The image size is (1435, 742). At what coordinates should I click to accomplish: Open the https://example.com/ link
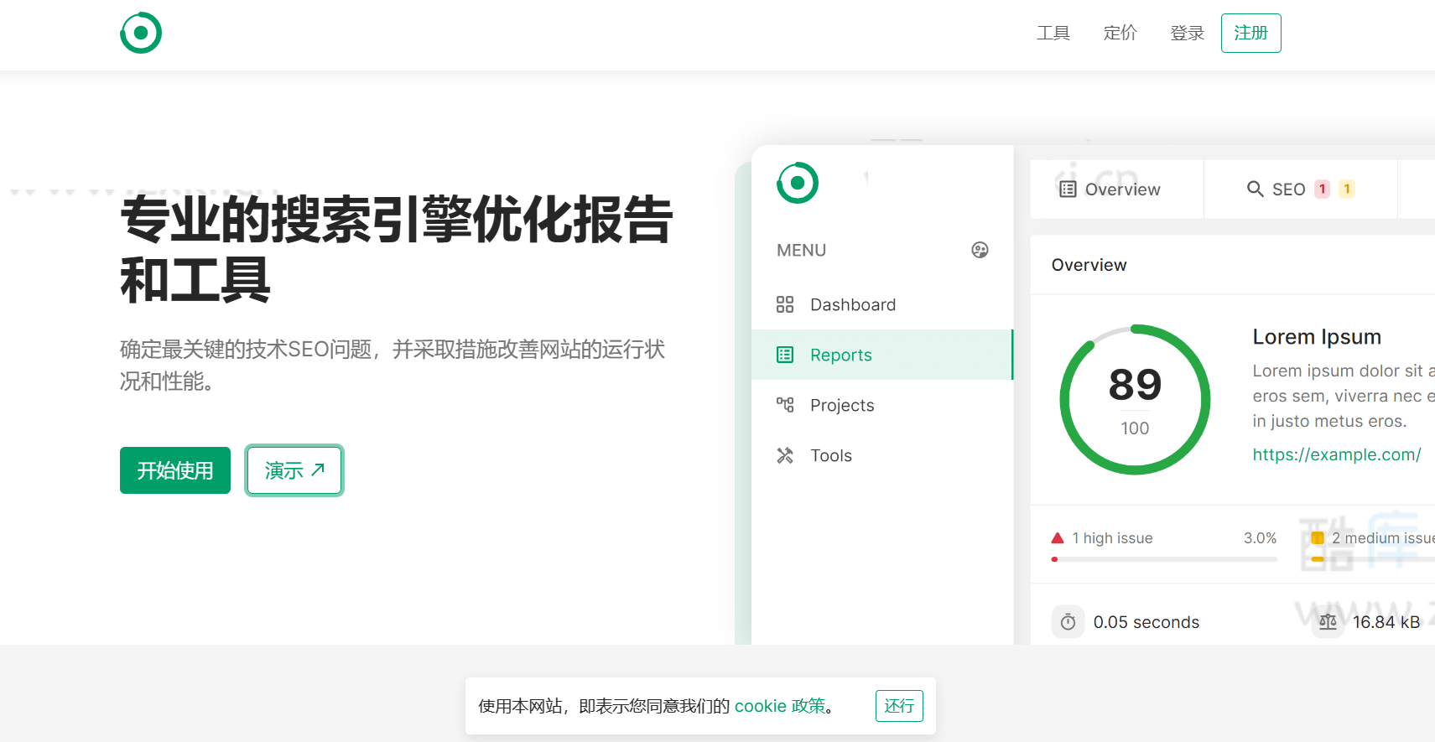1337,454
